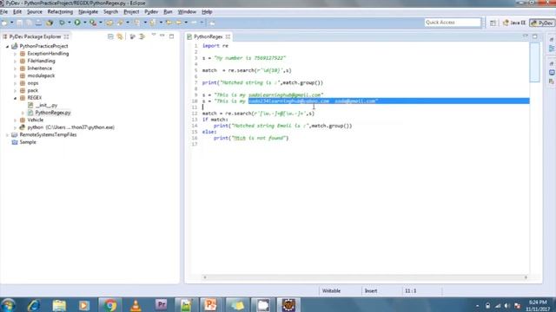
Task: Open PowerPoint from the taskbar
Action: coord(210,305)
